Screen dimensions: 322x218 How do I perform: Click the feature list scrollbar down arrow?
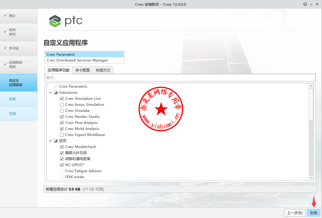(x=311, y=178)
